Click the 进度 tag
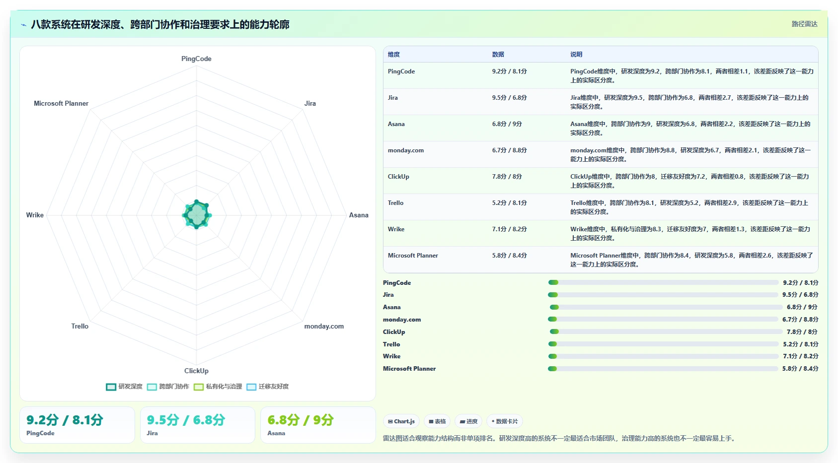The width and height of the screenshot is (838, 463). click(468, 421)
